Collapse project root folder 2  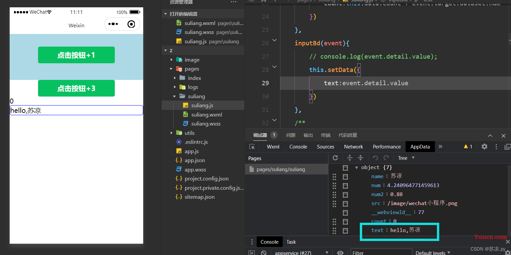pos(166,51)
